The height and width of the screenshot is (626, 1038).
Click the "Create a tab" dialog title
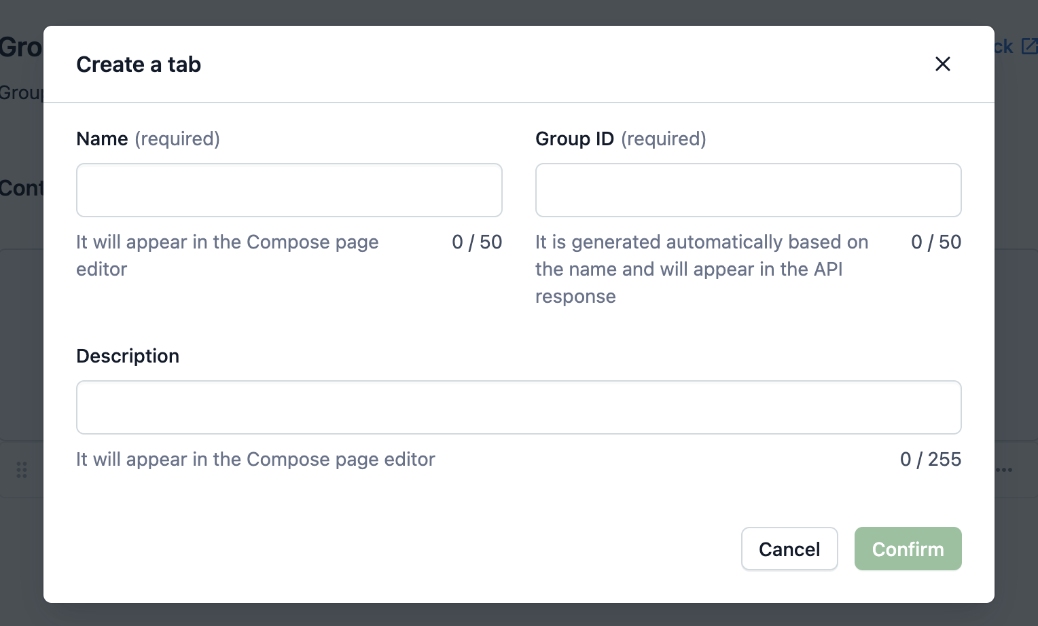point(139,65)
